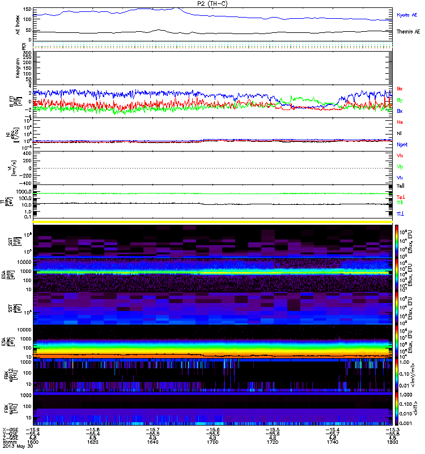Click the blue Ti perpendicular legend label
The image size is (425, 454).
tap(400, 214)
